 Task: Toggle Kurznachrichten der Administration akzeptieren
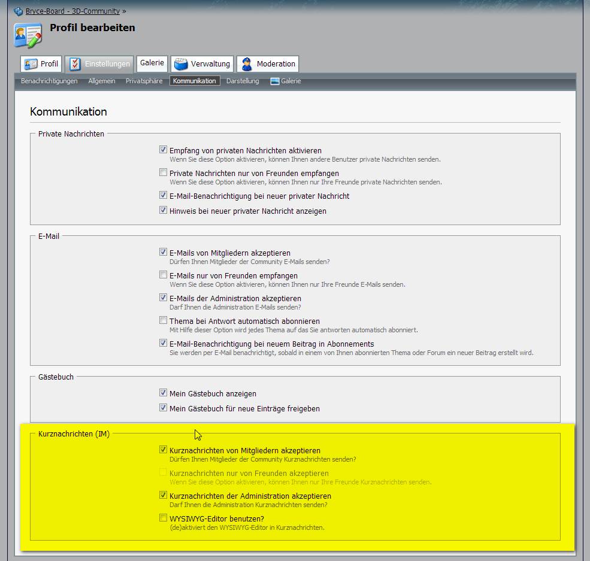coord(163,495)
